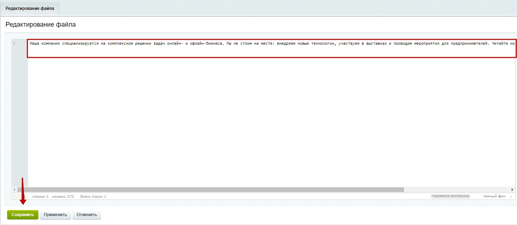Click the scrollbar right arrow
Image resolution: width=517 pixels, height=225 pixels.
(x=512, y=190)
